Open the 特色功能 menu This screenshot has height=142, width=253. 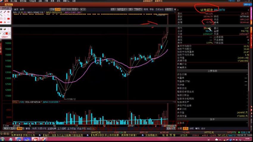[x=23, y=1]
